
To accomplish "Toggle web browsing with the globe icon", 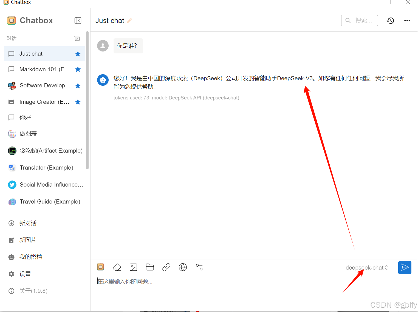I will click(x=183, y=267).
